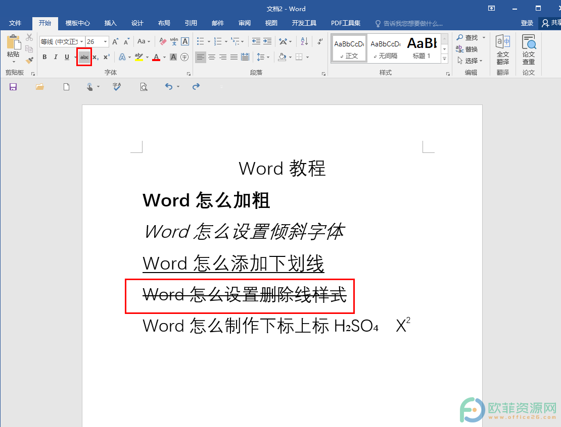The height and width of the screenshot is (427, 561).
Task: Switch to the PDF toolset tab
Action: click(x=345, y=23)
